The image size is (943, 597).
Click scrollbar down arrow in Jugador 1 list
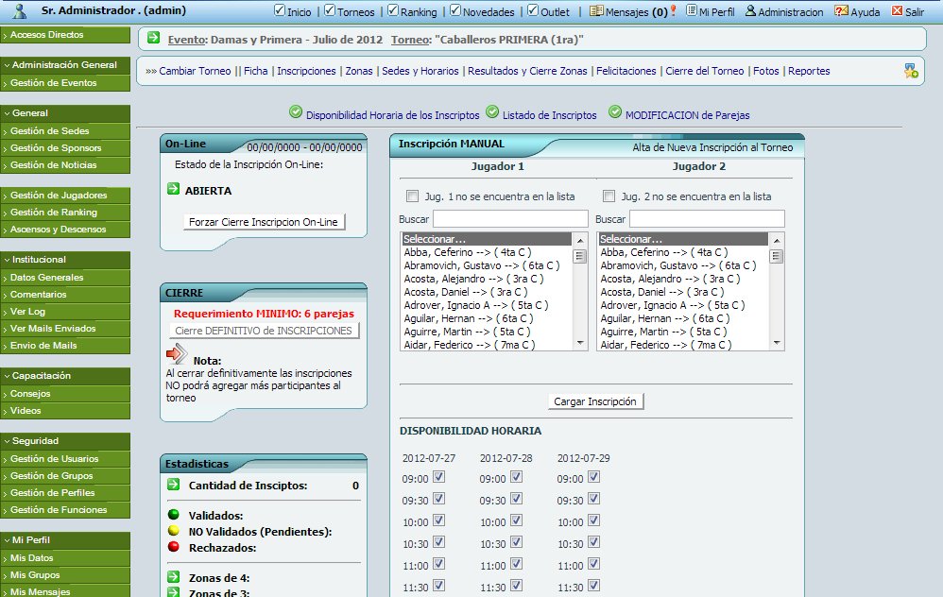point(580,343)
